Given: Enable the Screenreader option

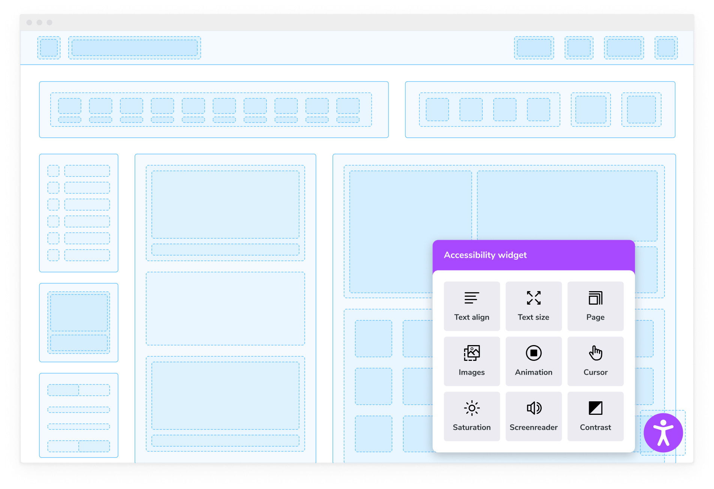Looking at the screenshot, I should pos(533,416).
